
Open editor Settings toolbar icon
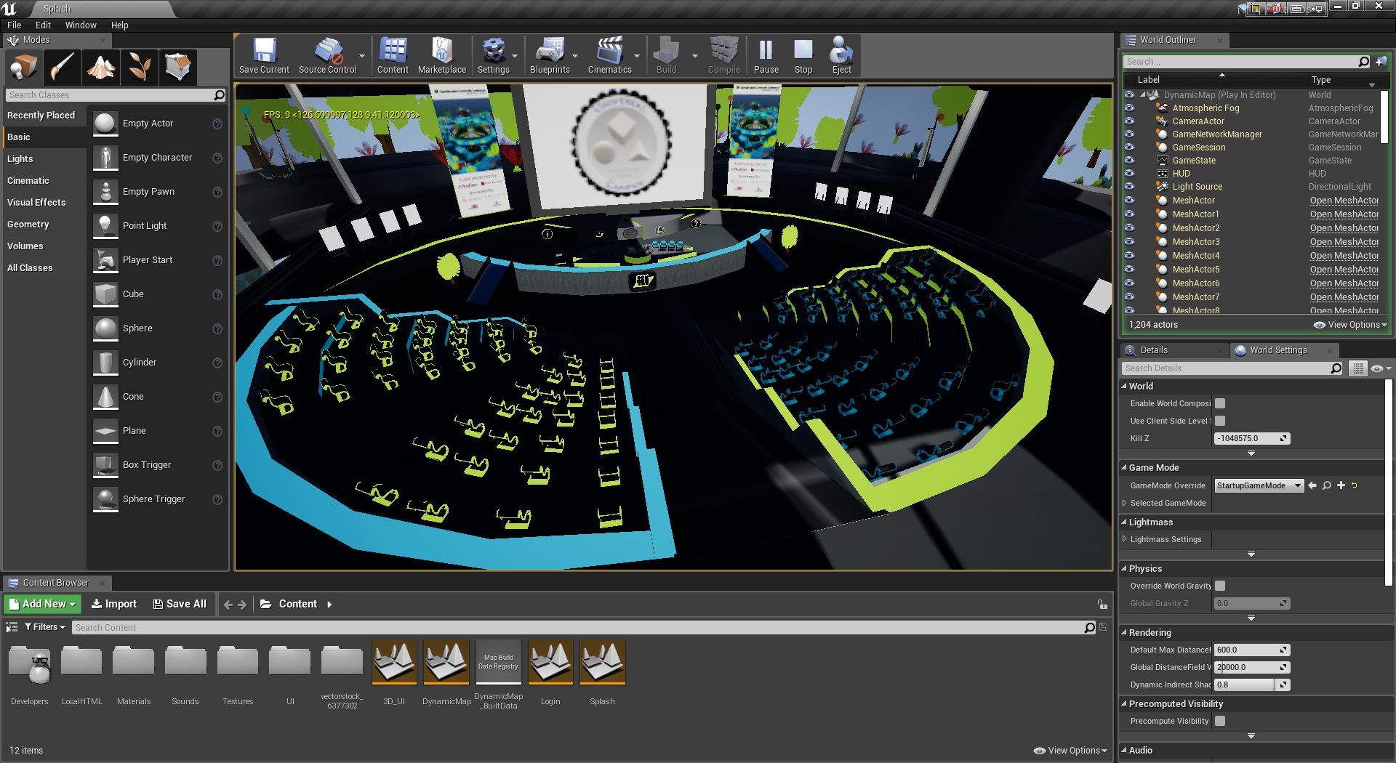point(493,55)
